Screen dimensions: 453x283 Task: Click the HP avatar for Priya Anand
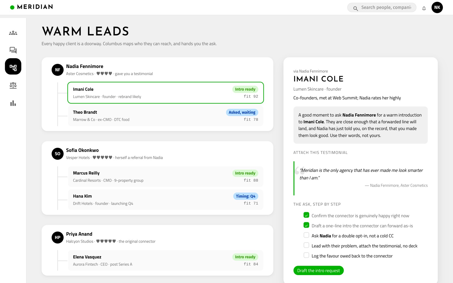pyautogui.click(x=57, y=237)
